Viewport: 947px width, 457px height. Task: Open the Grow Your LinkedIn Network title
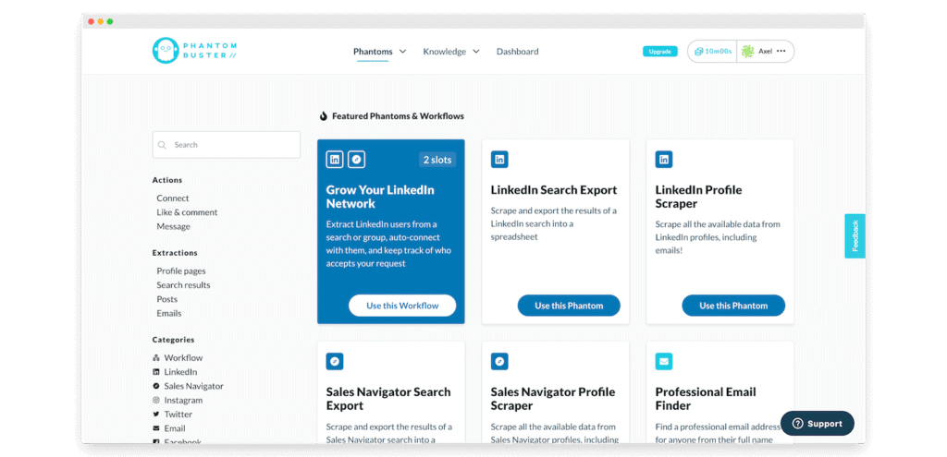[x=380, y=197]
